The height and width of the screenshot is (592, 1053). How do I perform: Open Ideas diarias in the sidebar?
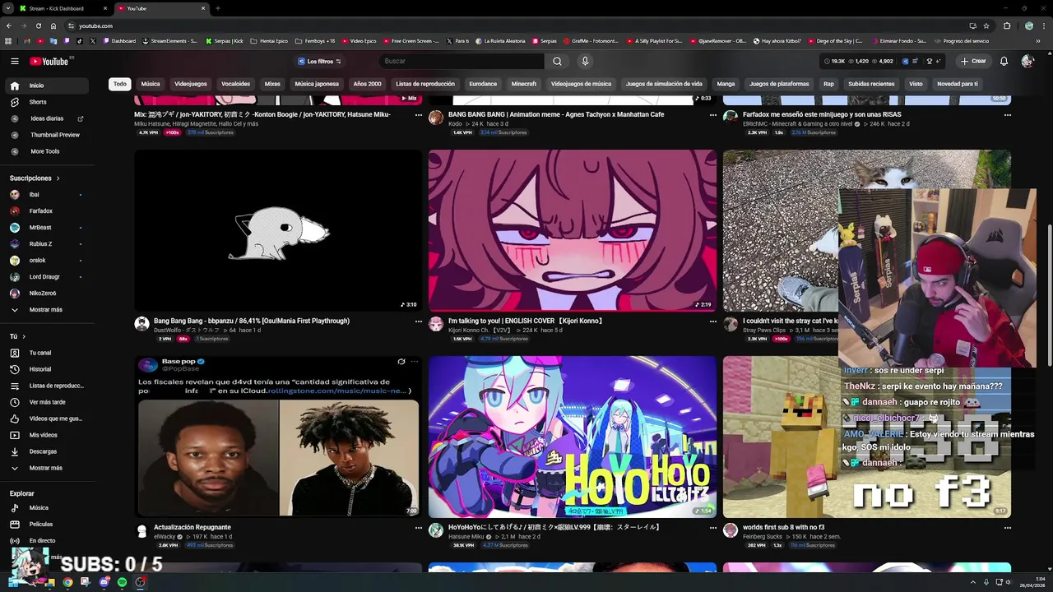tap(47, 118)
